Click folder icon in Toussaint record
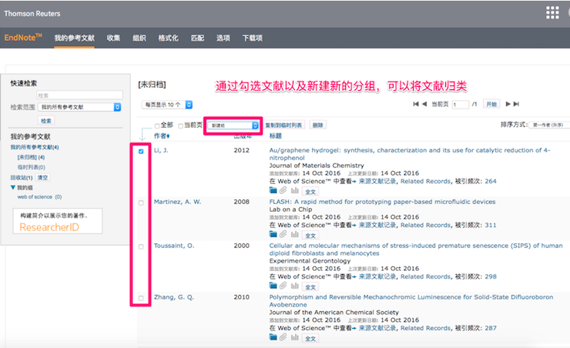The height and width of the screenshot is (348, 570). [x=273, y=286]
